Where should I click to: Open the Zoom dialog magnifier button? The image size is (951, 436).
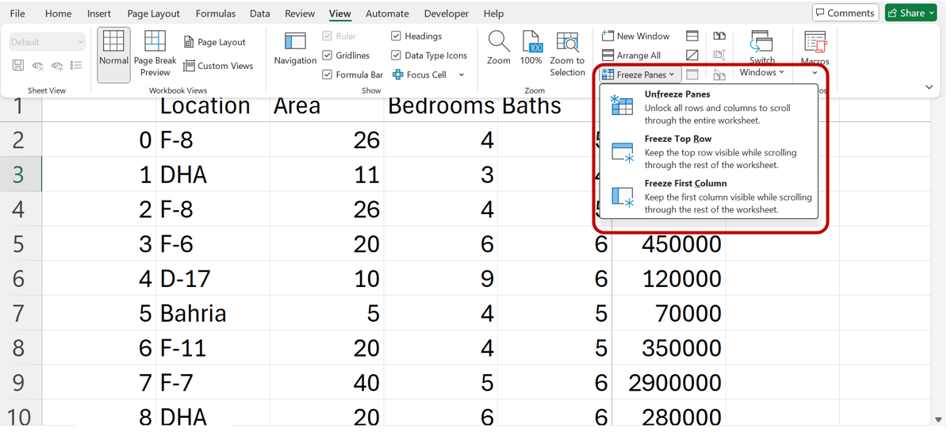[x=499, y=48]
